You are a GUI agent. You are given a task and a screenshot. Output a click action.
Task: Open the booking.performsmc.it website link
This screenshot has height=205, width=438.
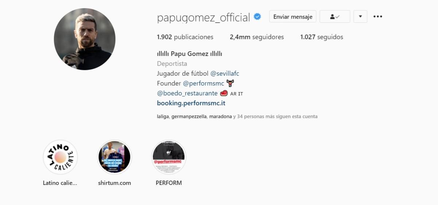(x=191, y=103)
